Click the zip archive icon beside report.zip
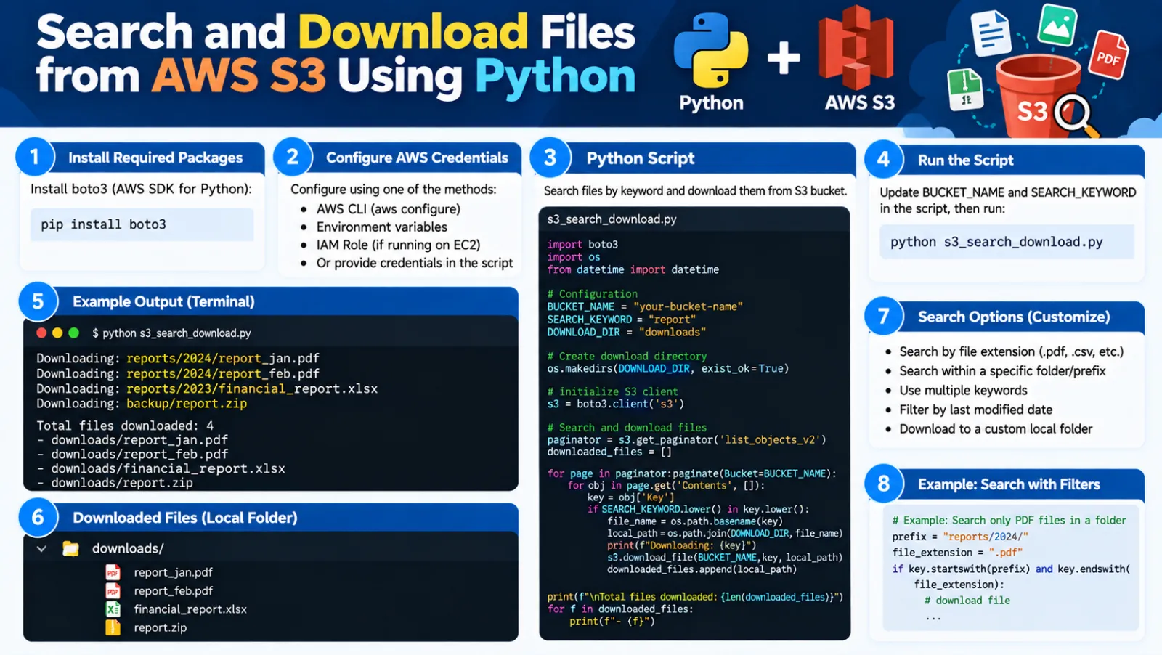This screenshot has height=655, width=1162. coord(113,627)
